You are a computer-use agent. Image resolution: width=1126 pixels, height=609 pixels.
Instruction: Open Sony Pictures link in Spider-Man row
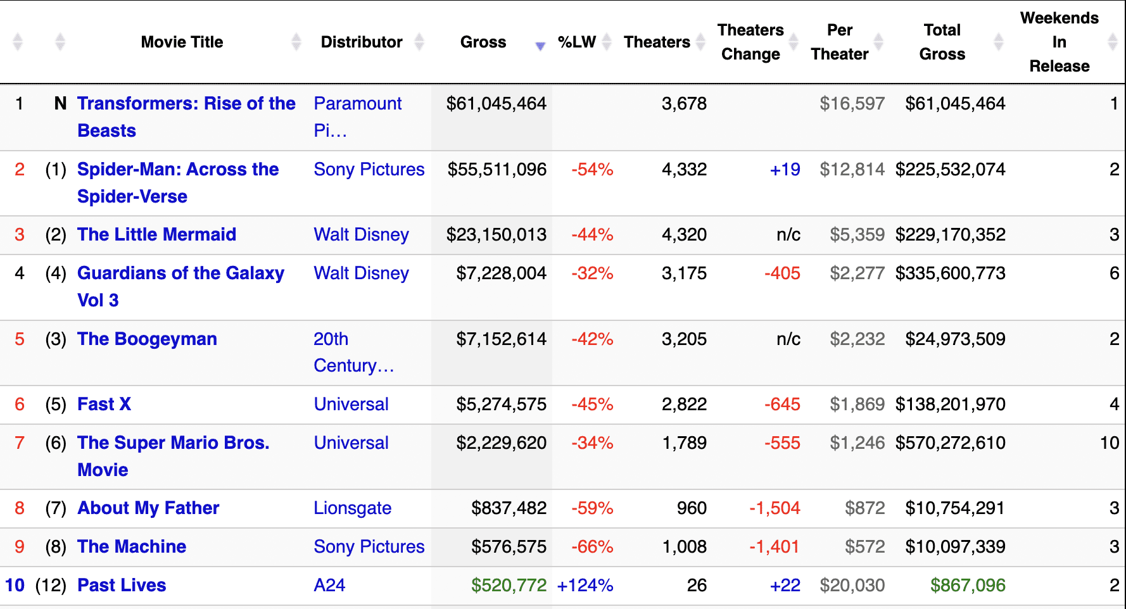(x=369, y=170)
